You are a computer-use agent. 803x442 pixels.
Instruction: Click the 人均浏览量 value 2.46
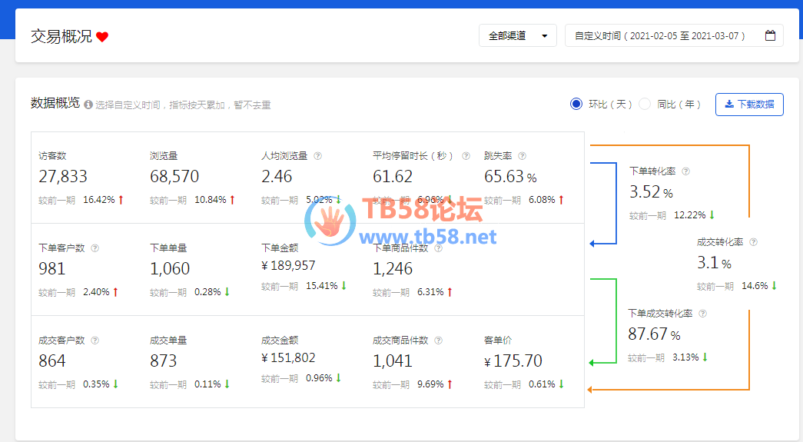(277, 177)
